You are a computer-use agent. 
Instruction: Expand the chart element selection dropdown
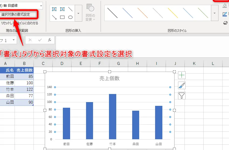41,5
